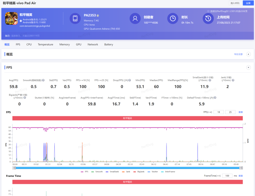Click the upload time history icon
The image size is (255, 196).
[208, 18]
